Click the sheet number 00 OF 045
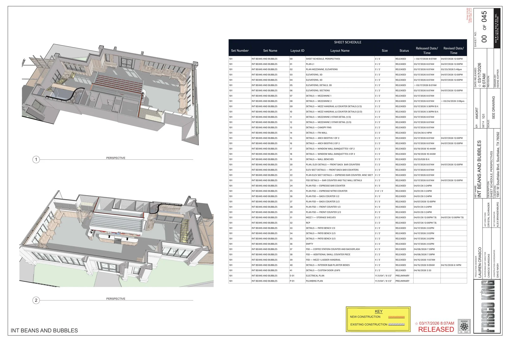This screenshot has height=340, width=510. coord(484,27)
